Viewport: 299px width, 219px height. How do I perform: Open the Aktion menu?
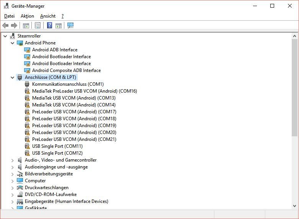(x=27, y=16)
